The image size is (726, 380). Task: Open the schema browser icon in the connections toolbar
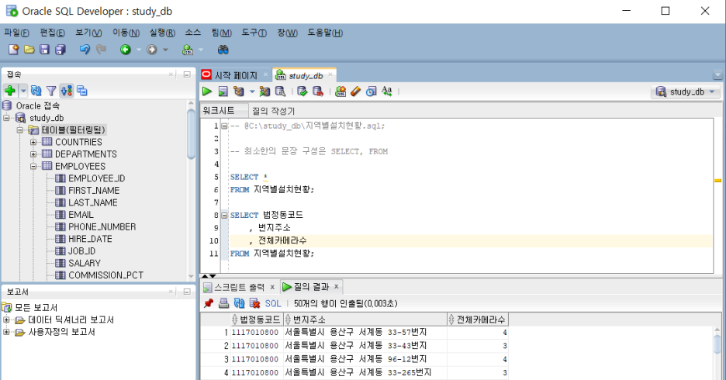point(67,91)
